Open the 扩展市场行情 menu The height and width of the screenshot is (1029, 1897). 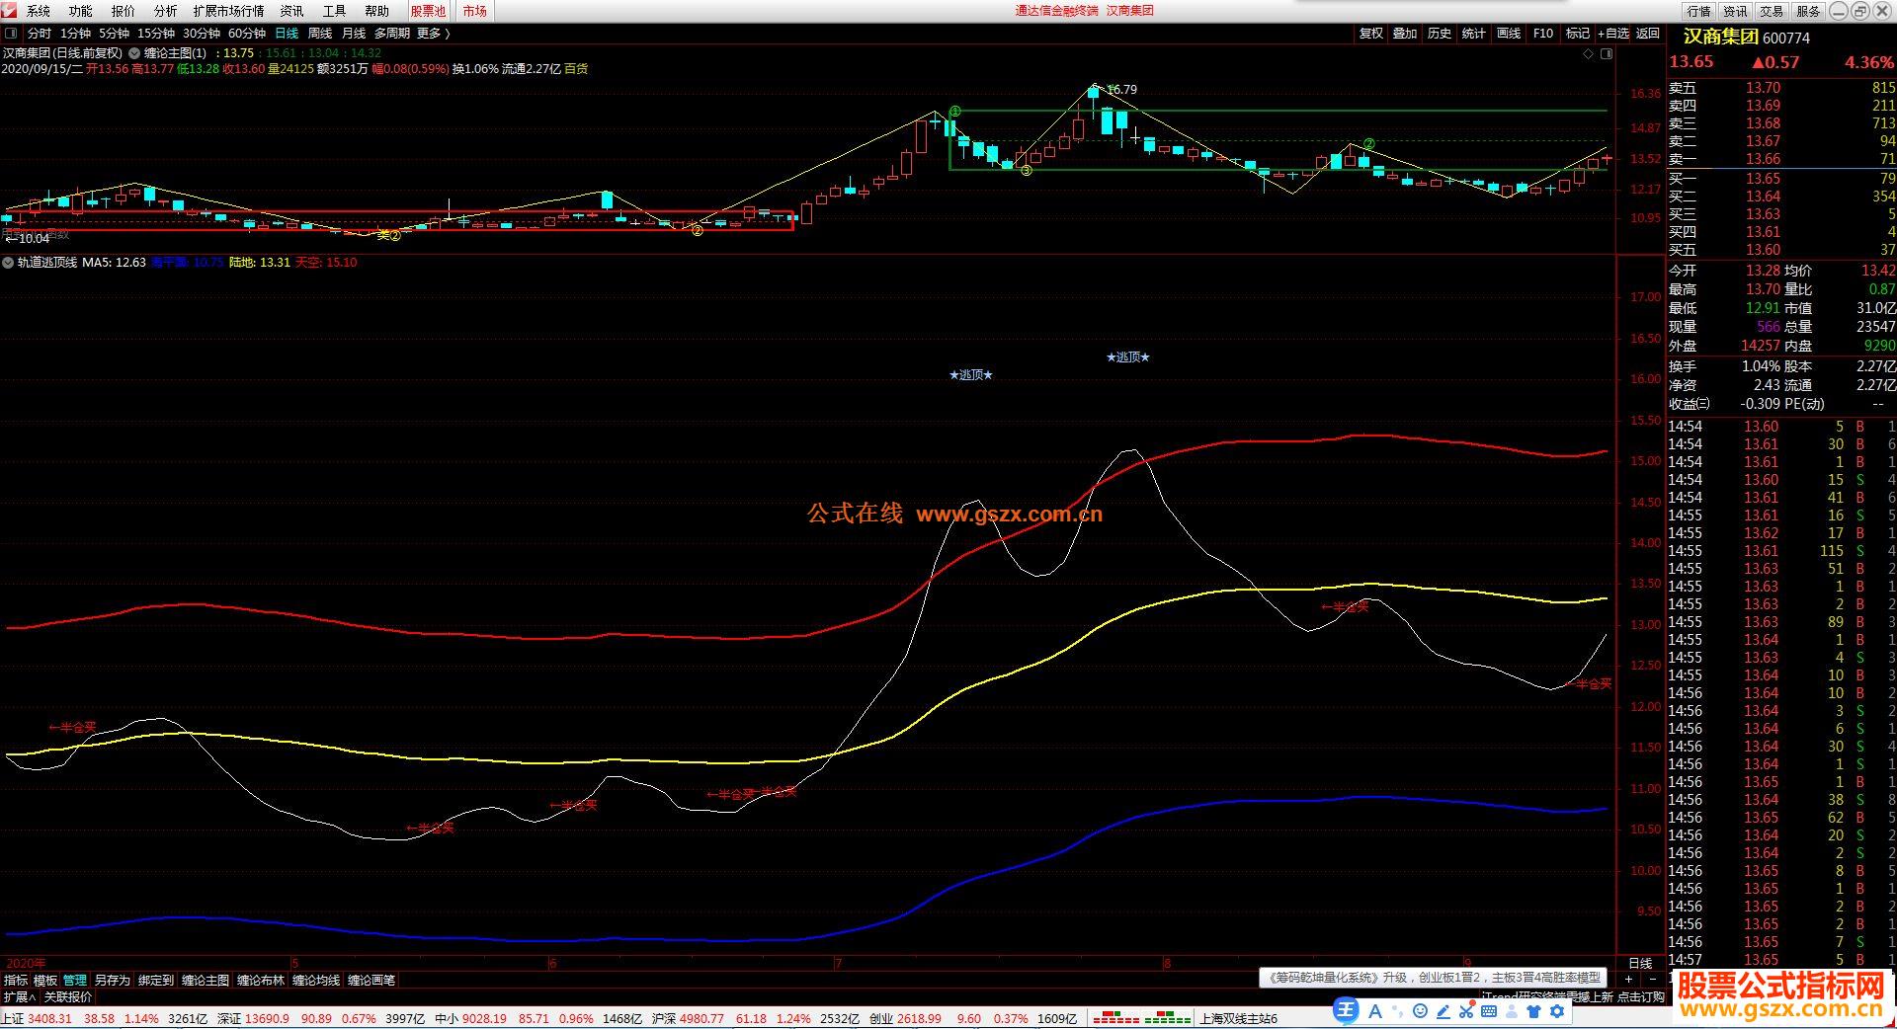click(x=229, y=11)
